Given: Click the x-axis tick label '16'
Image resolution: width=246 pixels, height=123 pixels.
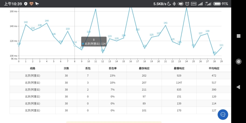Looking at the screenshot, I should [131, 61].
